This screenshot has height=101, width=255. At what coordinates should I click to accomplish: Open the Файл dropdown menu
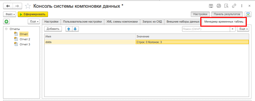pos(10,14)
